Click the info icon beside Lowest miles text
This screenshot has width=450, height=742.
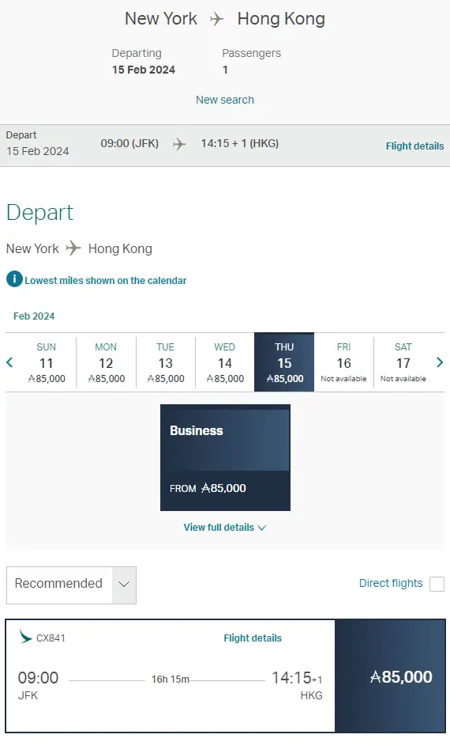(x=14, y=279)
